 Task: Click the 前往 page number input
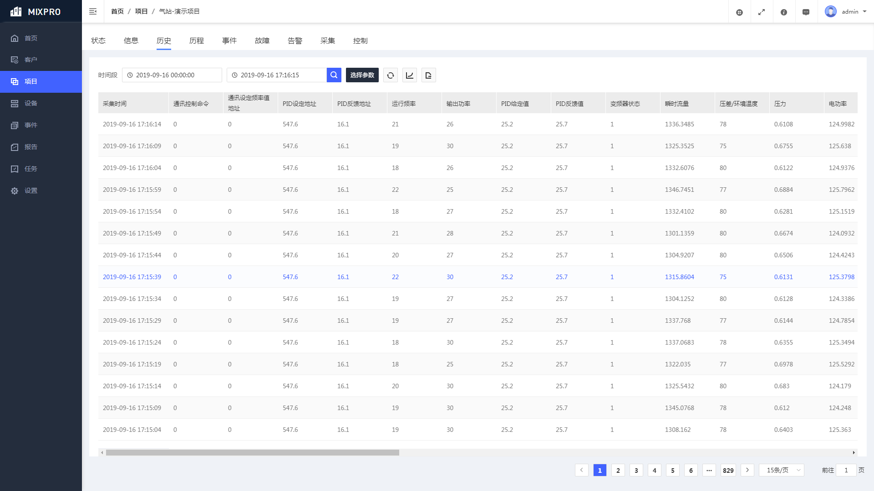(x=846, y=470)
